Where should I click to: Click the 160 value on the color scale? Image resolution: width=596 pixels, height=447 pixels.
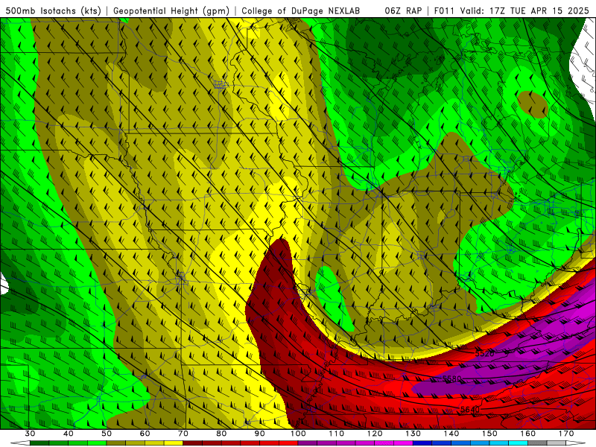pyautogui.click(x=528, y=434)
